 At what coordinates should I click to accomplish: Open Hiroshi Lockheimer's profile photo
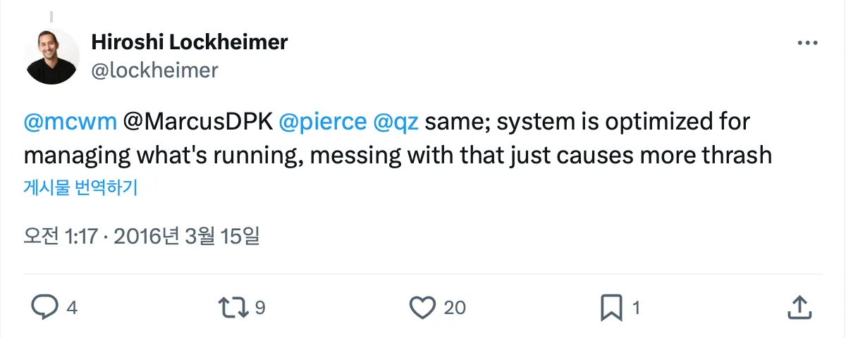[x=52, y=56]
